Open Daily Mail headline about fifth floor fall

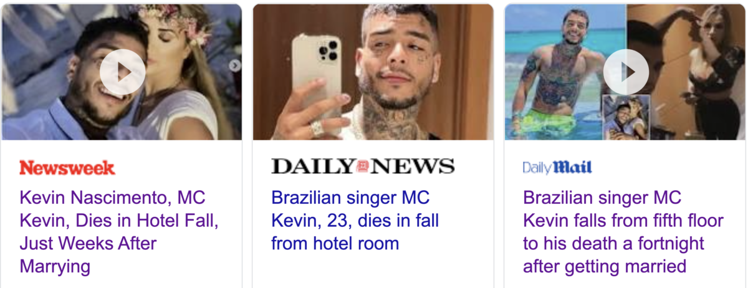(x=623, y=232)
